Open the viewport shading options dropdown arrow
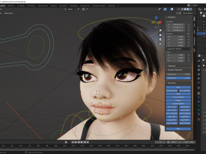Image resolution: width=206 pixels, height=154 pixels. point(194,9)
